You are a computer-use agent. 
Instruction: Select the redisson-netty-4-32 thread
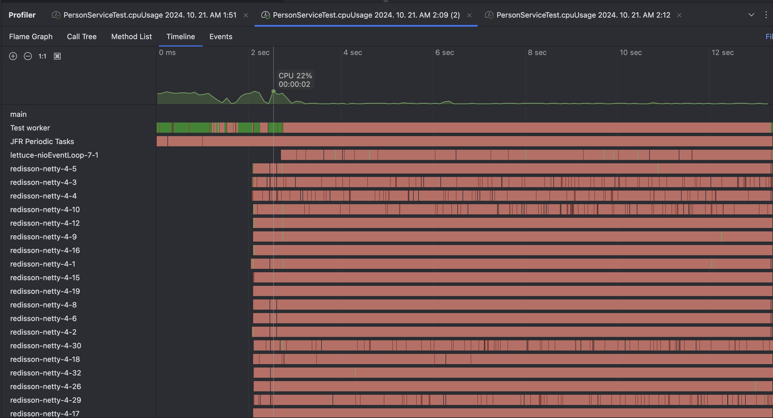[x=46, y=373]
